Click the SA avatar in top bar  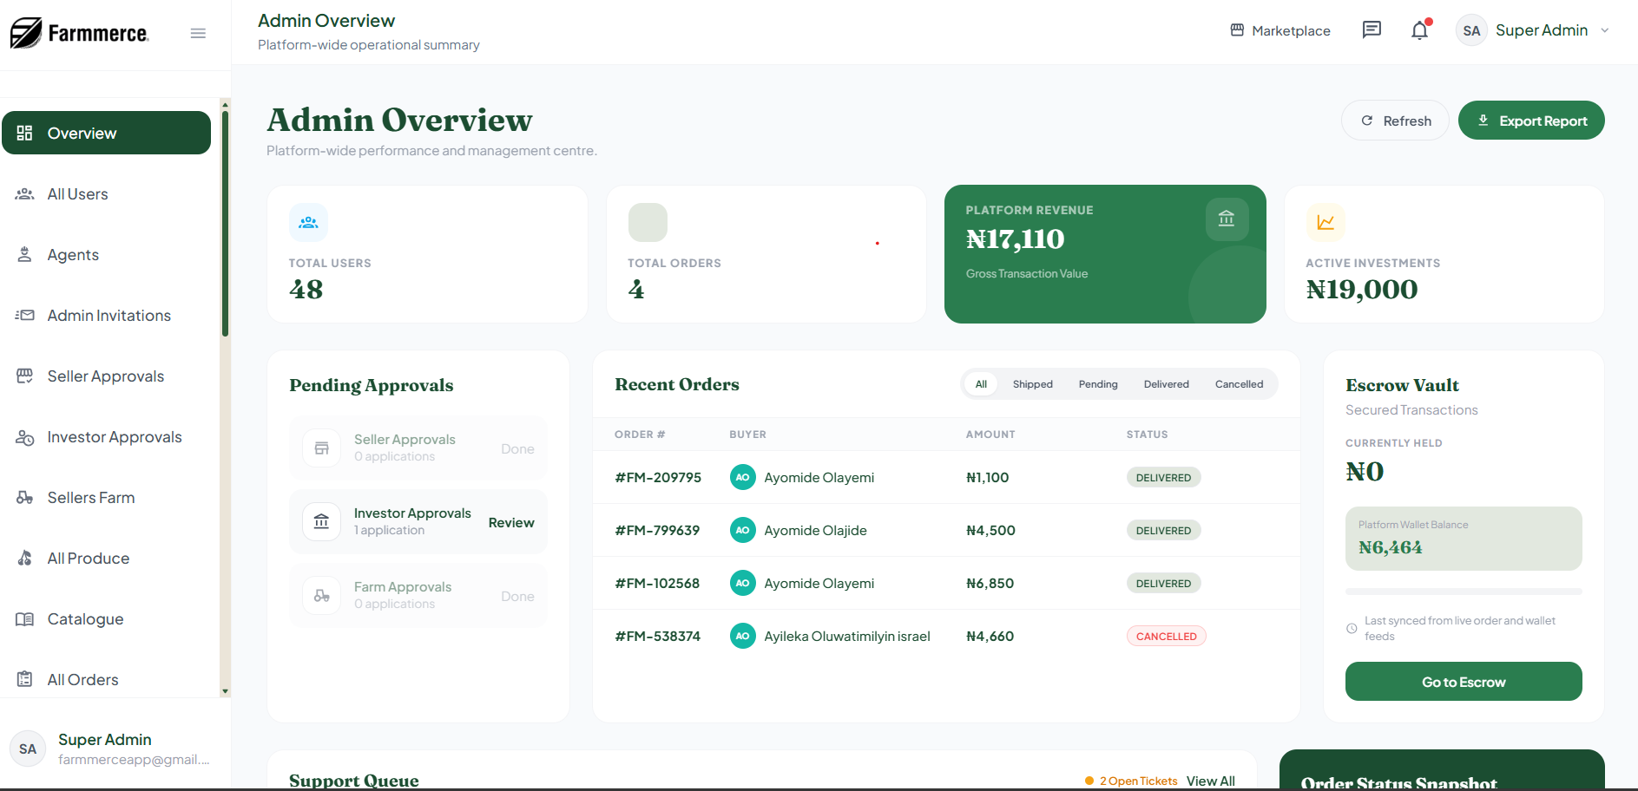tap(1471, 30)
